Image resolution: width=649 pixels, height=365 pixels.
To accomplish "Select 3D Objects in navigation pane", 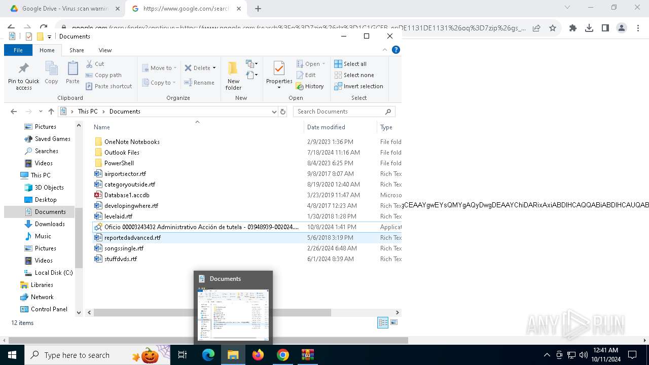I will [x=49, y=188].
